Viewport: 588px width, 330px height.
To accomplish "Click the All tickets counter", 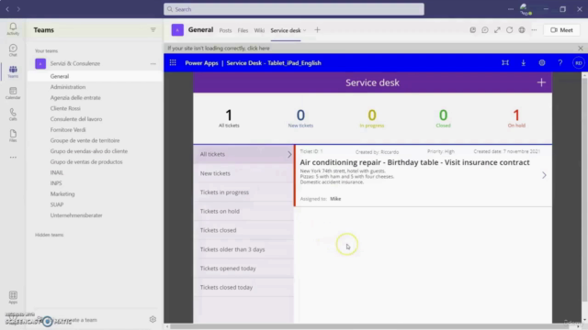I will (229, 118).
